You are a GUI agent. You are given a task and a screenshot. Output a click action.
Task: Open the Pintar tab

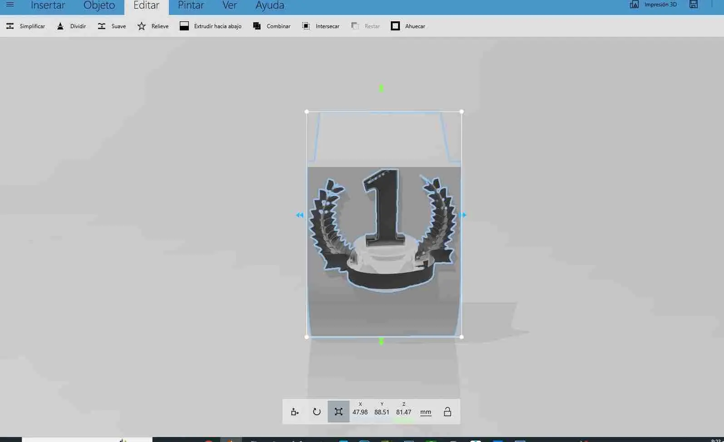pos(191,6)
